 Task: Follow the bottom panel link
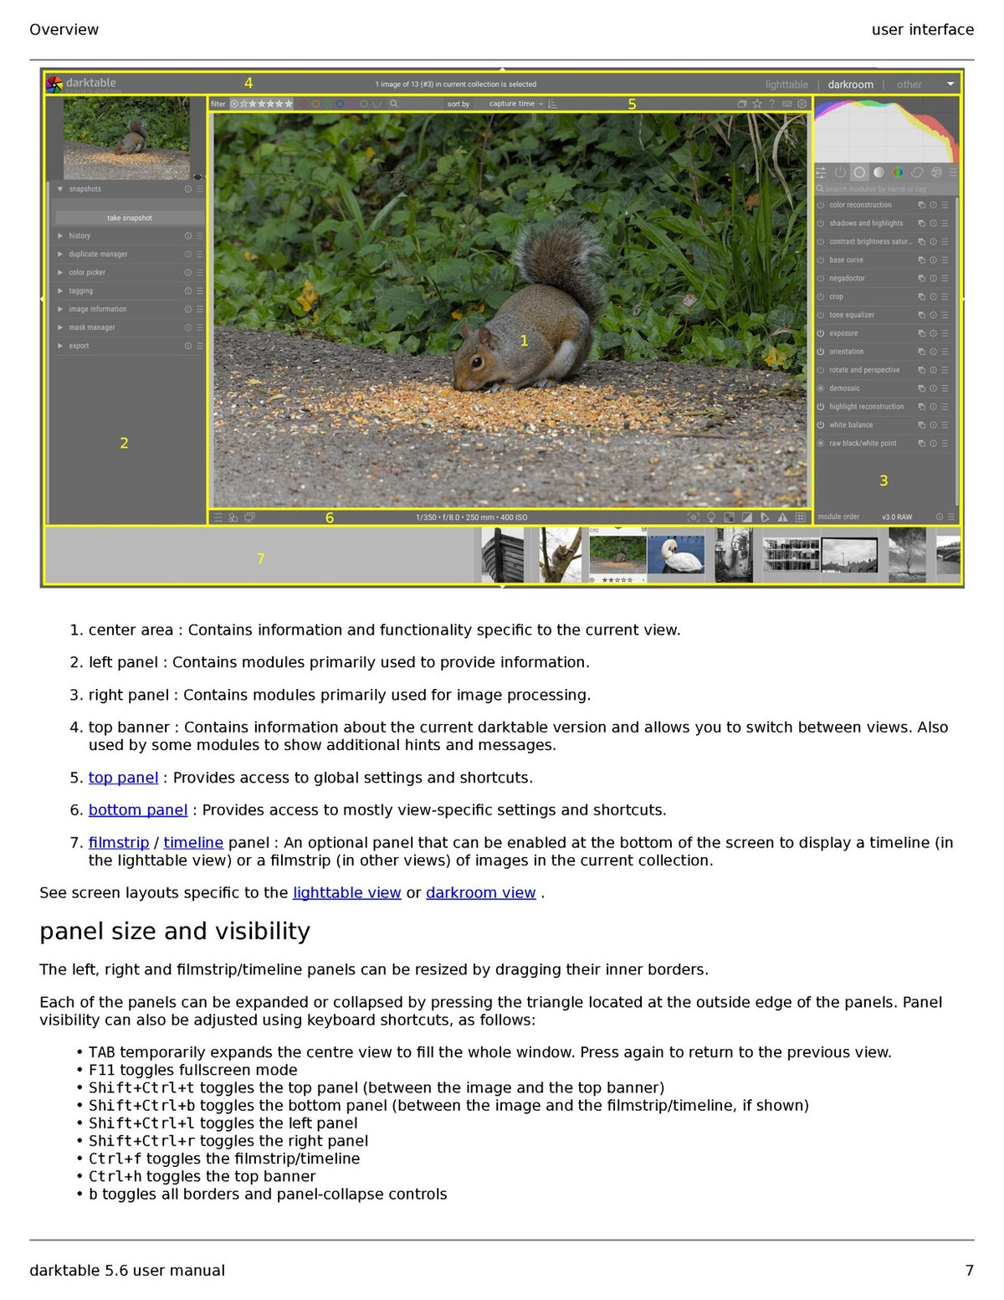[138, 810]
